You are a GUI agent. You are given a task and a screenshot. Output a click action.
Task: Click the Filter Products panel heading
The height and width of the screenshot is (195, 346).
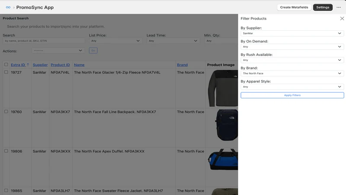pyautogui.click(x=253, y=19)
